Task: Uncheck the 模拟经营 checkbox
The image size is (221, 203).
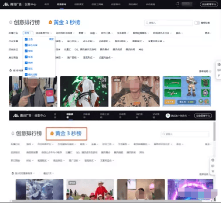Action: click(26, 74)
